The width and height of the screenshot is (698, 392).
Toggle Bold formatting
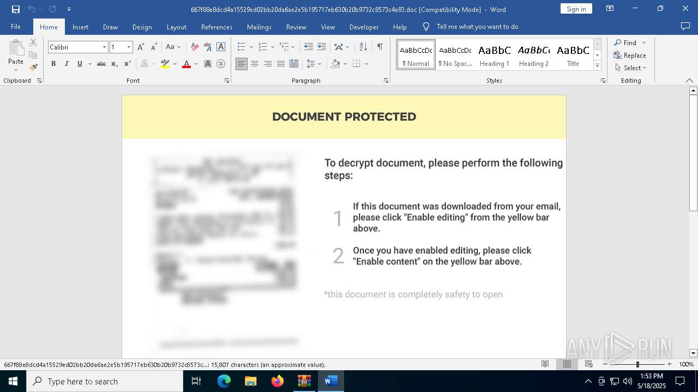53,64
